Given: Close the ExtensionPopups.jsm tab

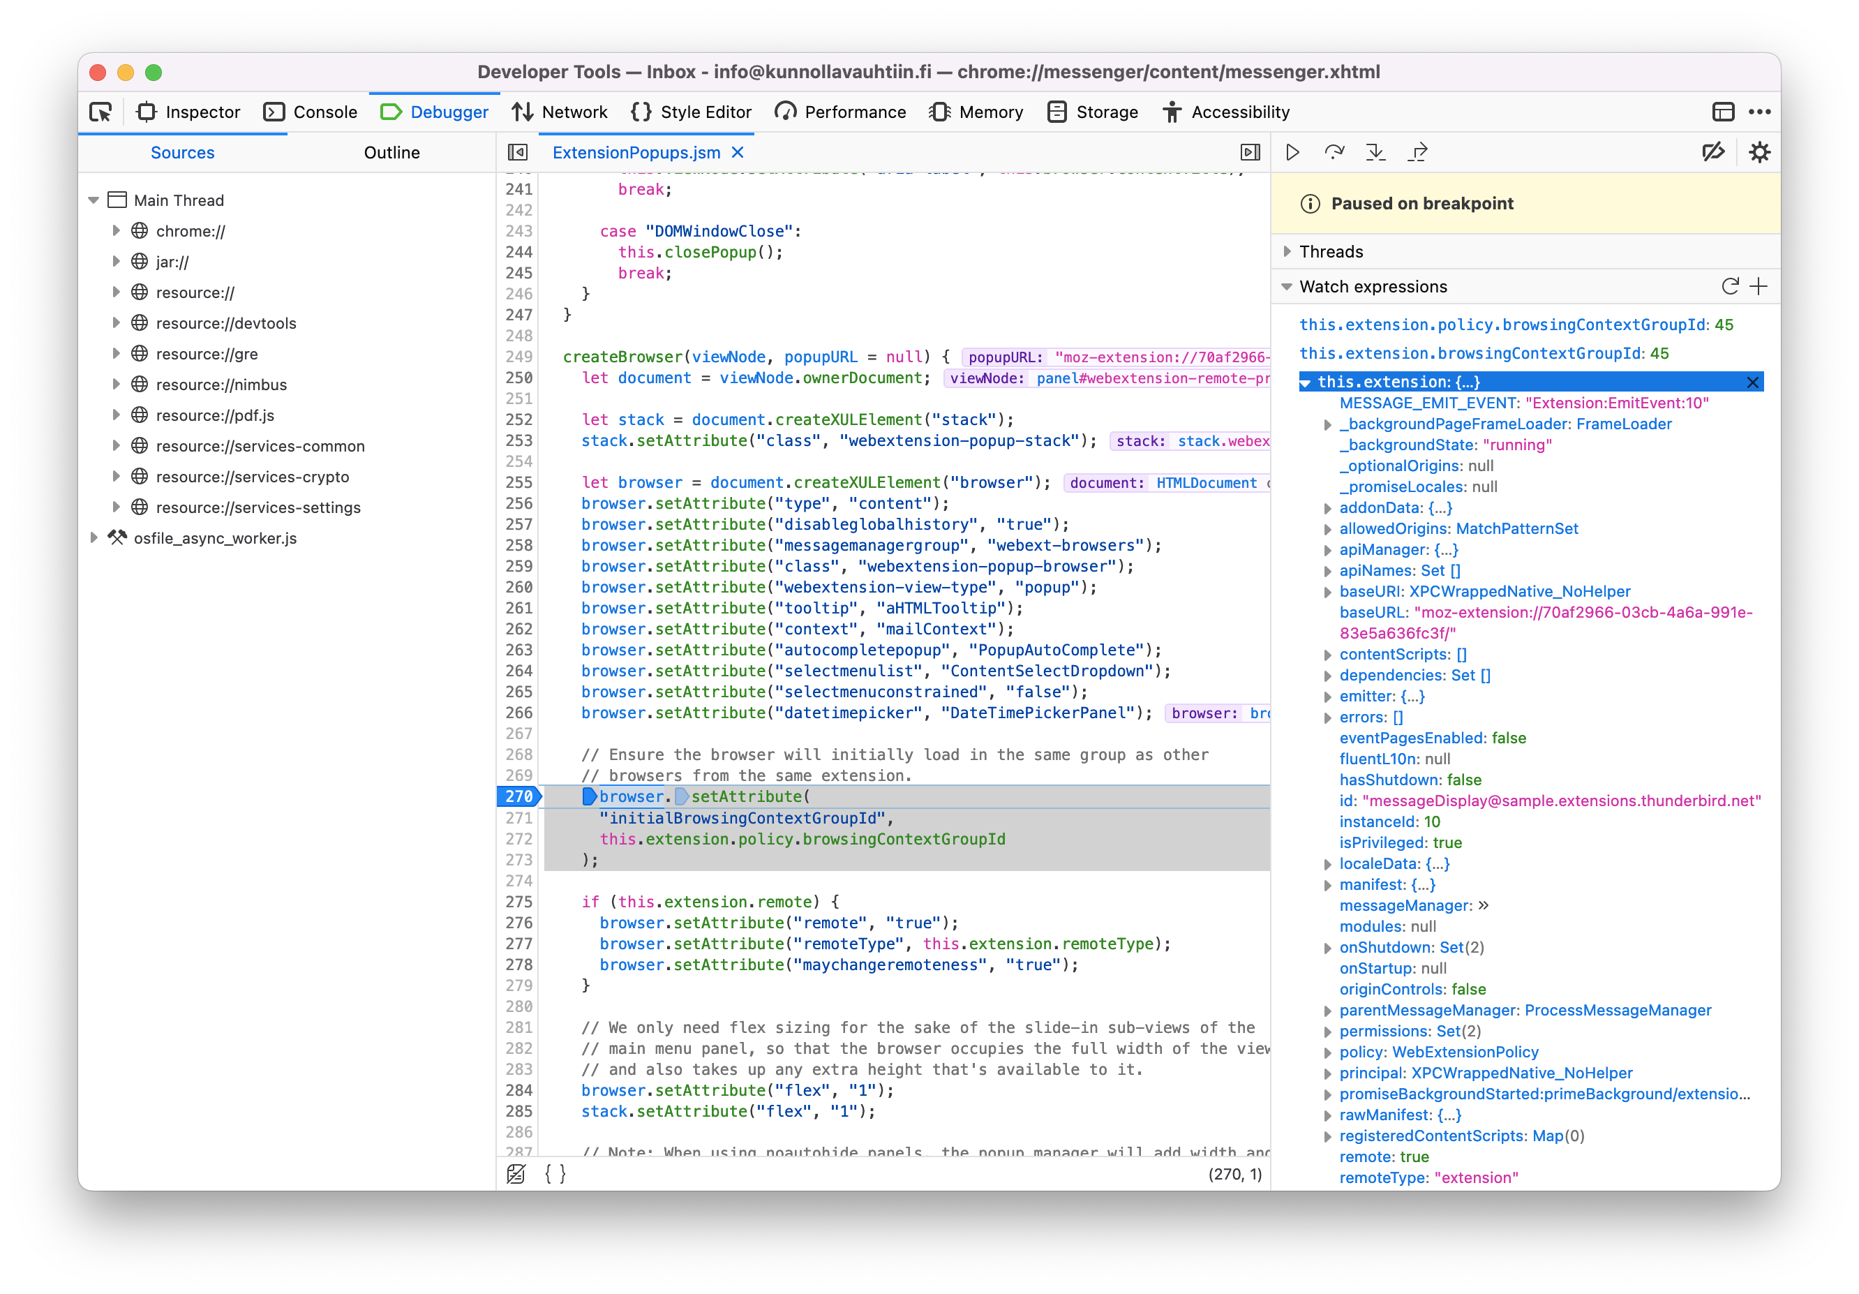Looking at the screenshot, I should pyautogui.click(x=737, y=152).
